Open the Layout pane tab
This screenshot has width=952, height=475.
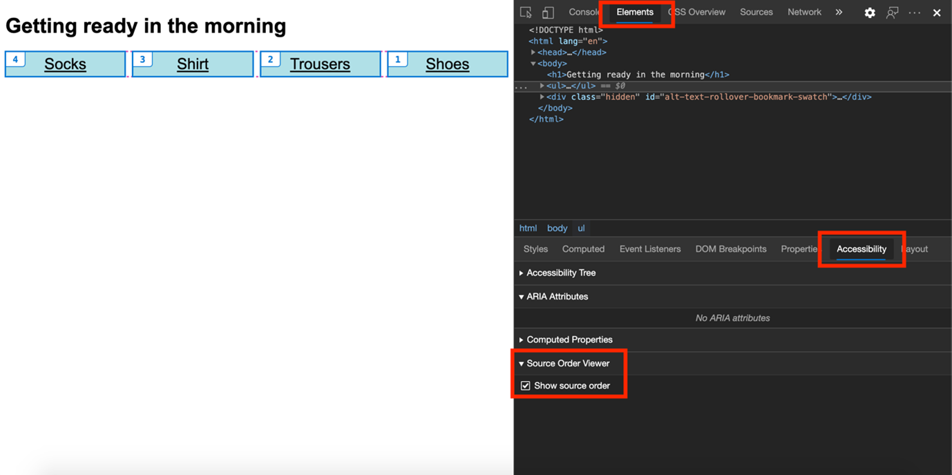click(x=915, y=249)
